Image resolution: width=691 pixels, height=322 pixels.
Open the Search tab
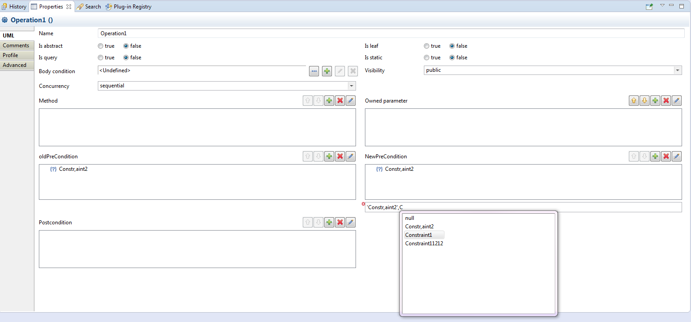[89, 7]
